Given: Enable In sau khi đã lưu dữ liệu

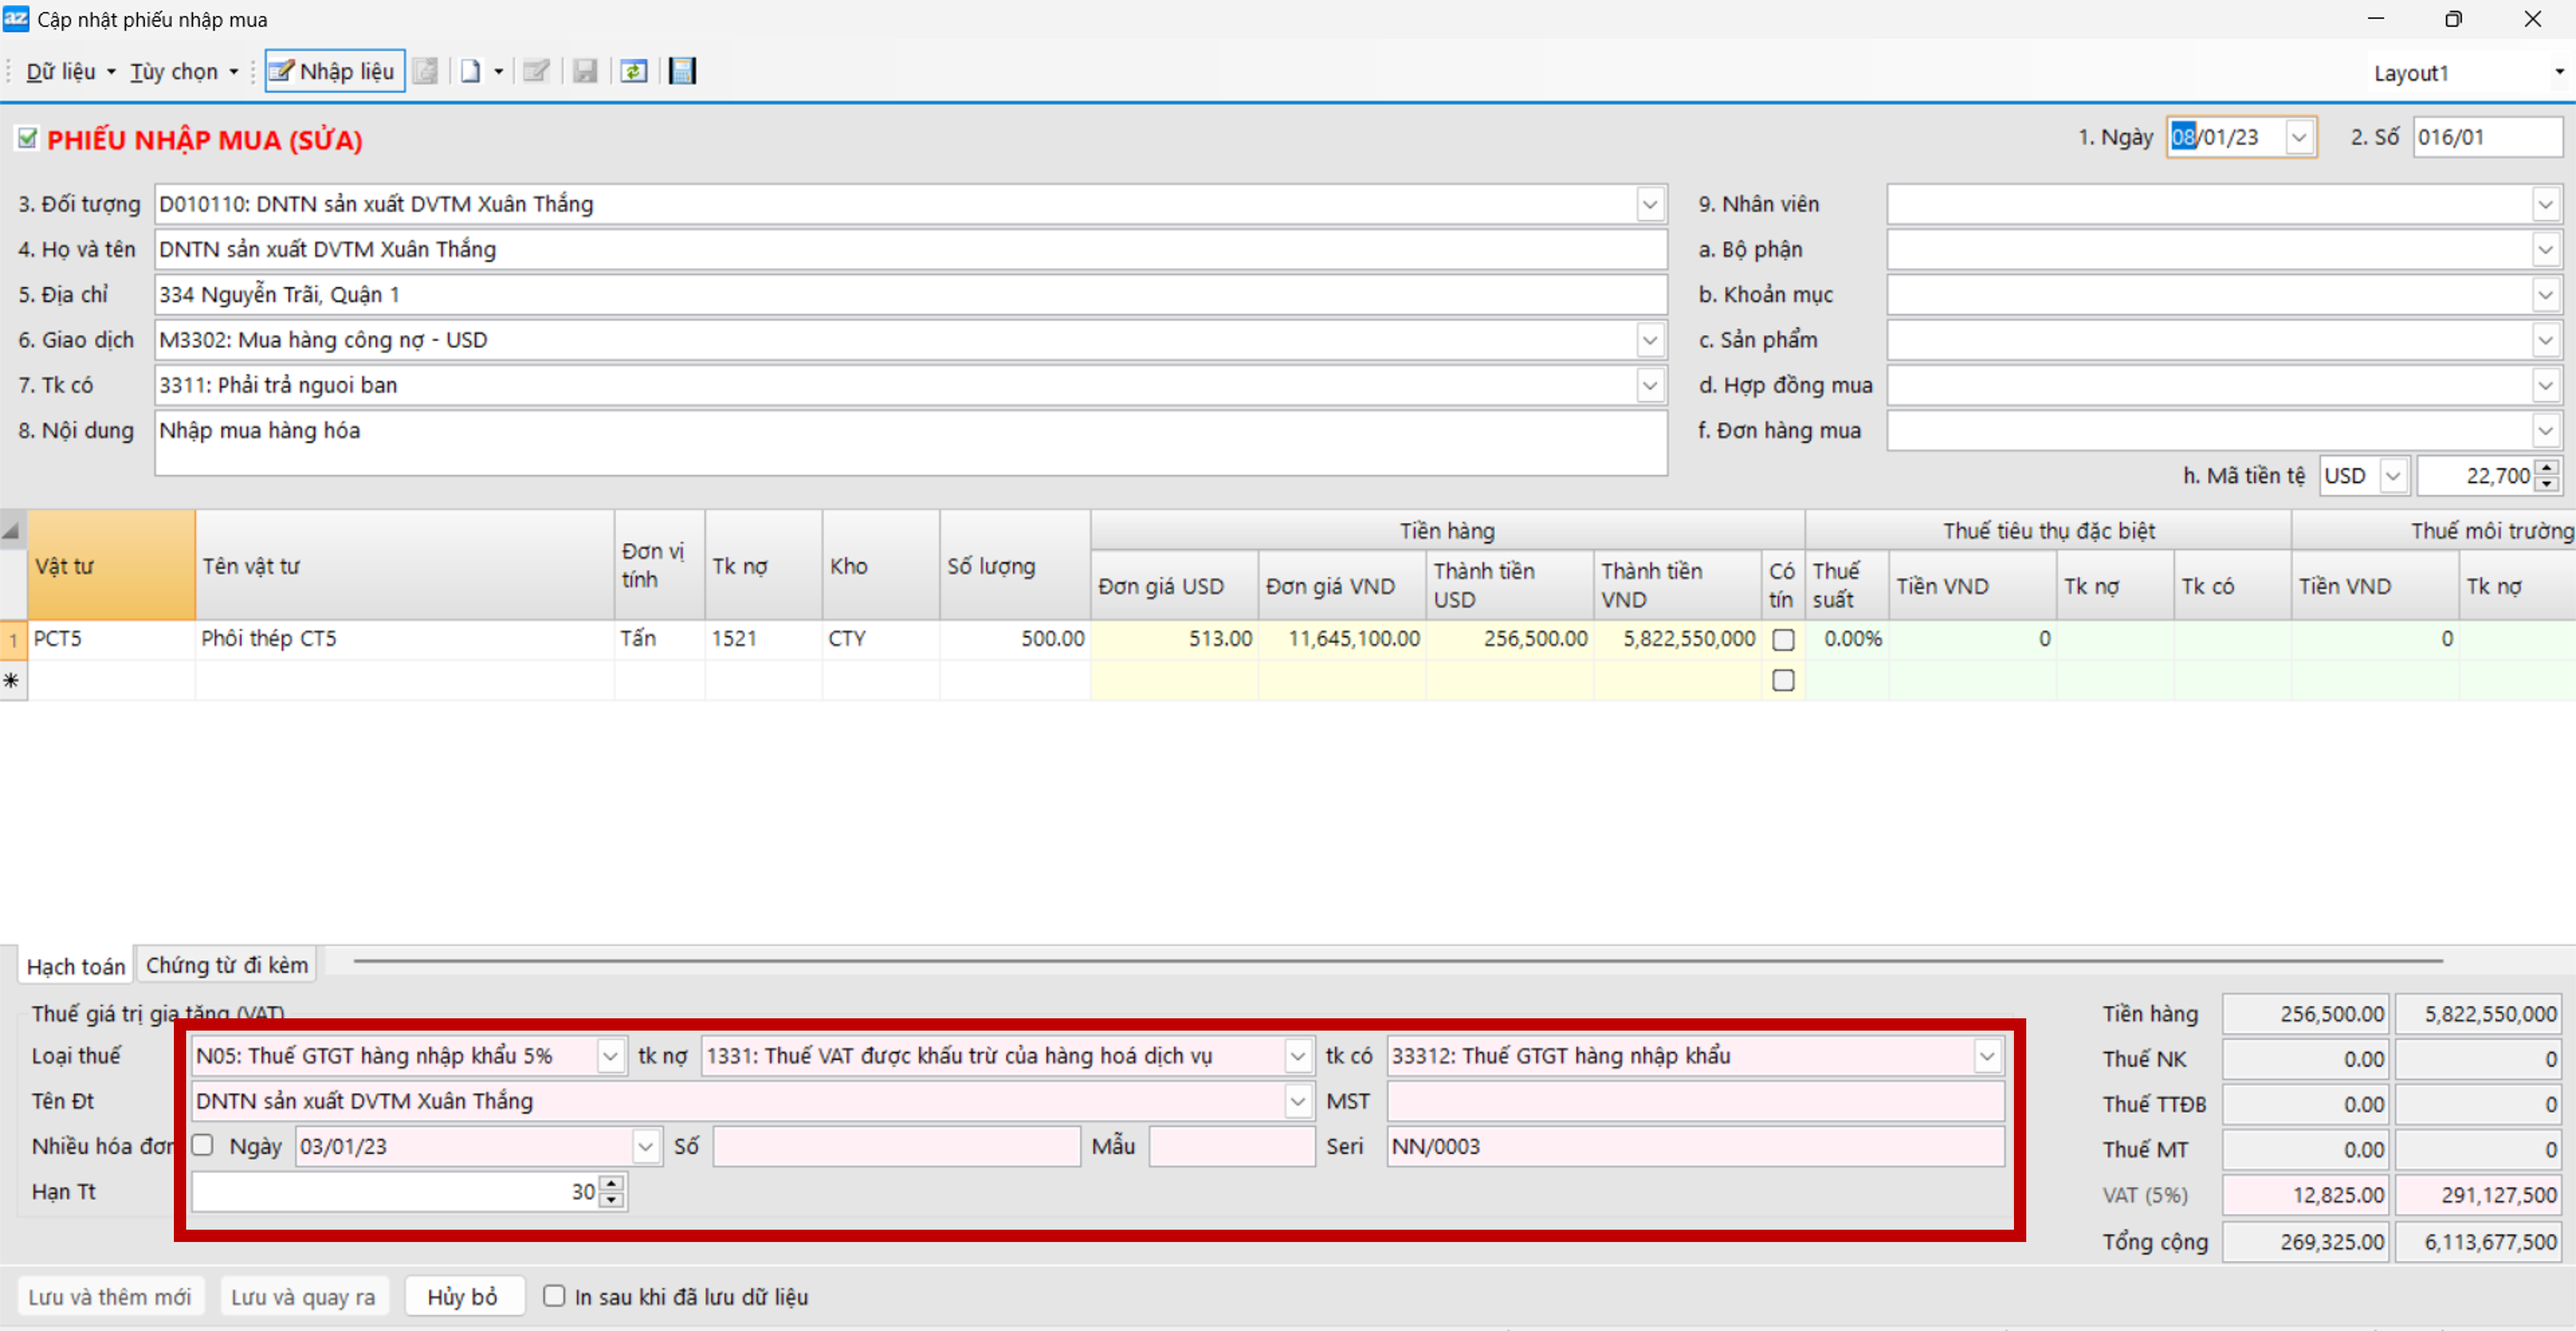Looking at the screenshot, I should tap(554, 1296).
